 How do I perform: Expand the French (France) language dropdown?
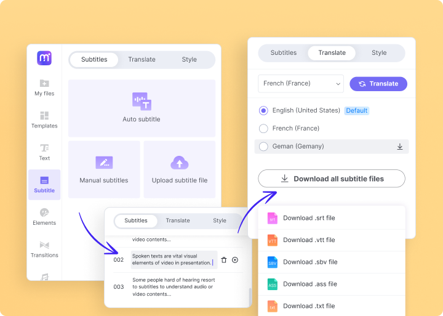pyautogui.click(x=300, y=84)
